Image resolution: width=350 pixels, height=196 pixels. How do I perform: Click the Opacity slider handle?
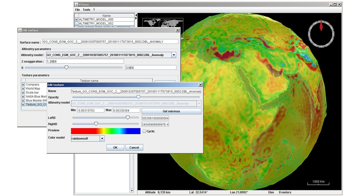(138, 97)
